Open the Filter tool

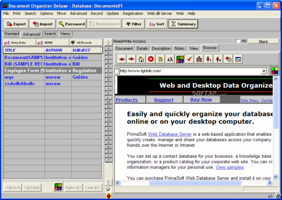pos(134,24)
